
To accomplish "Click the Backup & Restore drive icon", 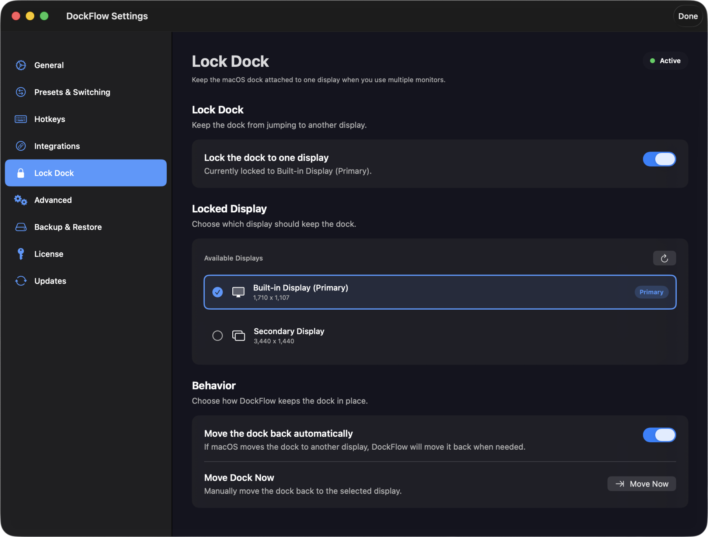I will click(x=21, y=227).
